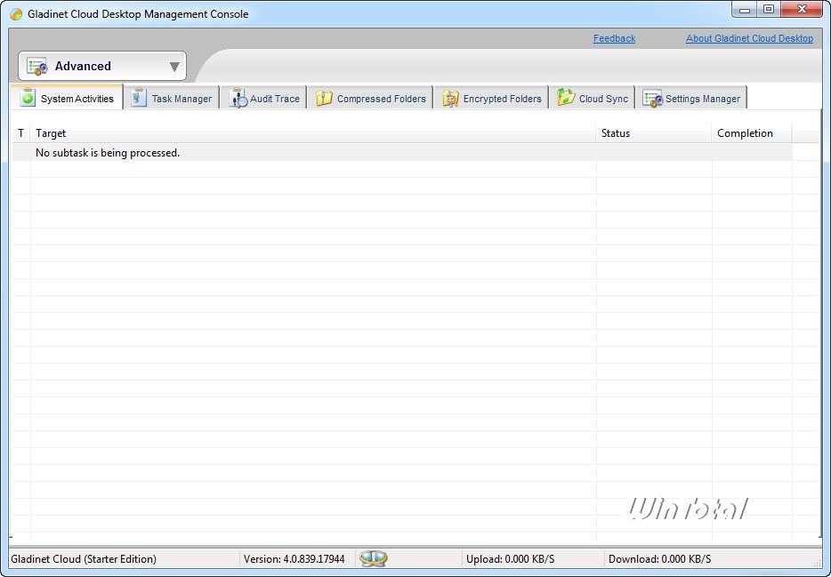Open the Compressed Folders tab
831x577 pixels.
click(x=370, y=98)
